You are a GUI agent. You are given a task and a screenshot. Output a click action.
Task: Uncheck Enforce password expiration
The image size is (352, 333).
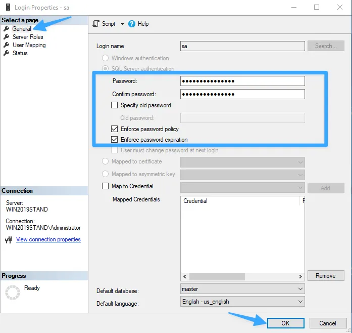(115, 140)
